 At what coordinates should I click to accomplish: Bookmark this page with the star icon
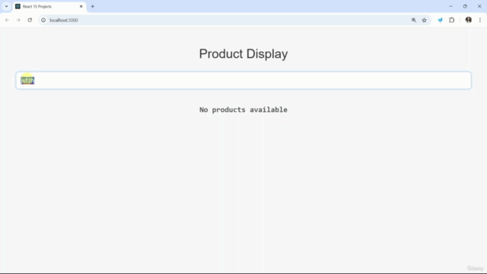pyautogui.click(x=425, y=21)
